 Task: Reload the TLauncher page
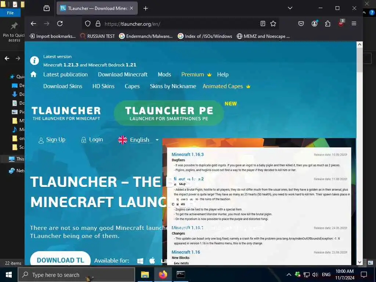coord(60,23)
